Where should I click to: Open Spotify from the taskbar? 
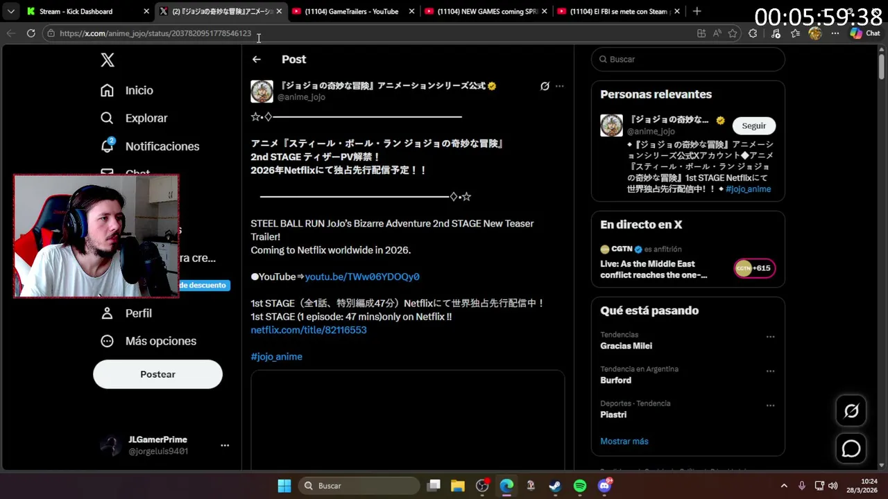tap(580, 486)
